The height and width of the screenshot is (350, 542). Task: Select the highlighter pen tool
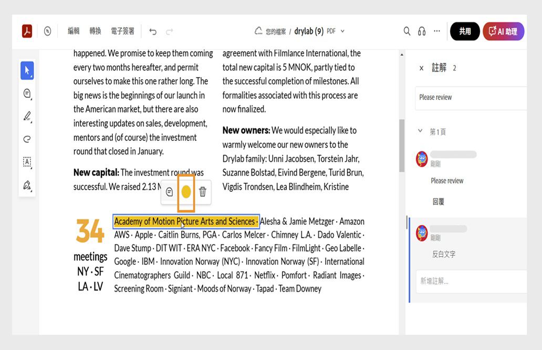tap(27, 116)
